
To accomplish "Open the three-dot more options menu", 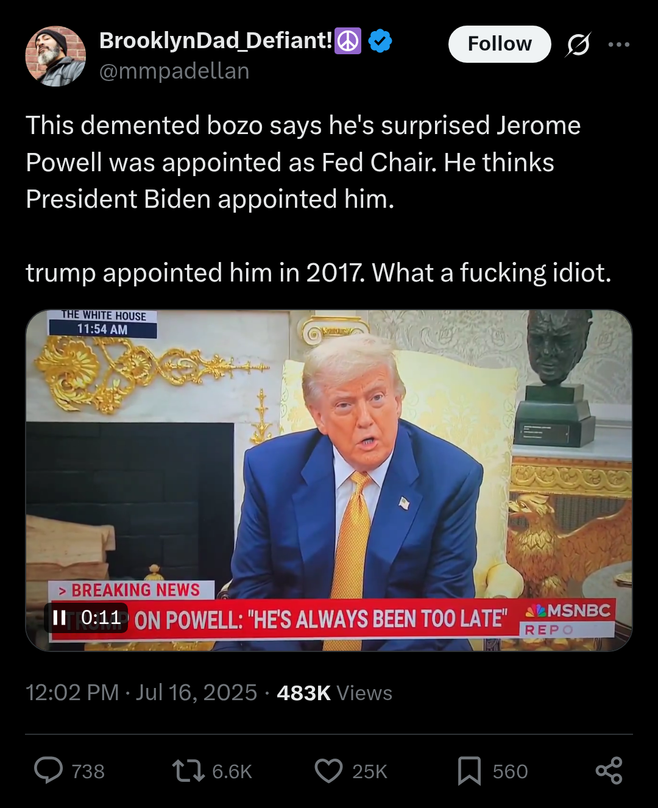I will point(619,44).
